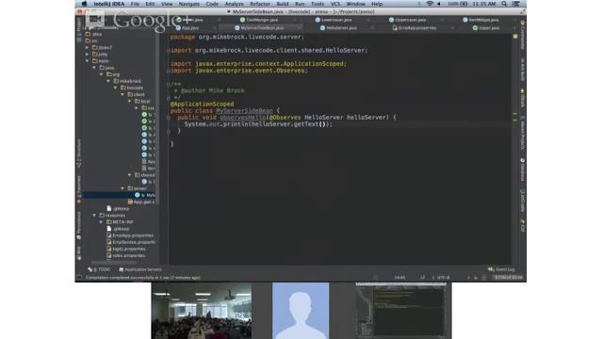Click the file status indicator square atop editor scrollbar
The image size is (603, 339).
pyautogui.click(x=515, y=37)
